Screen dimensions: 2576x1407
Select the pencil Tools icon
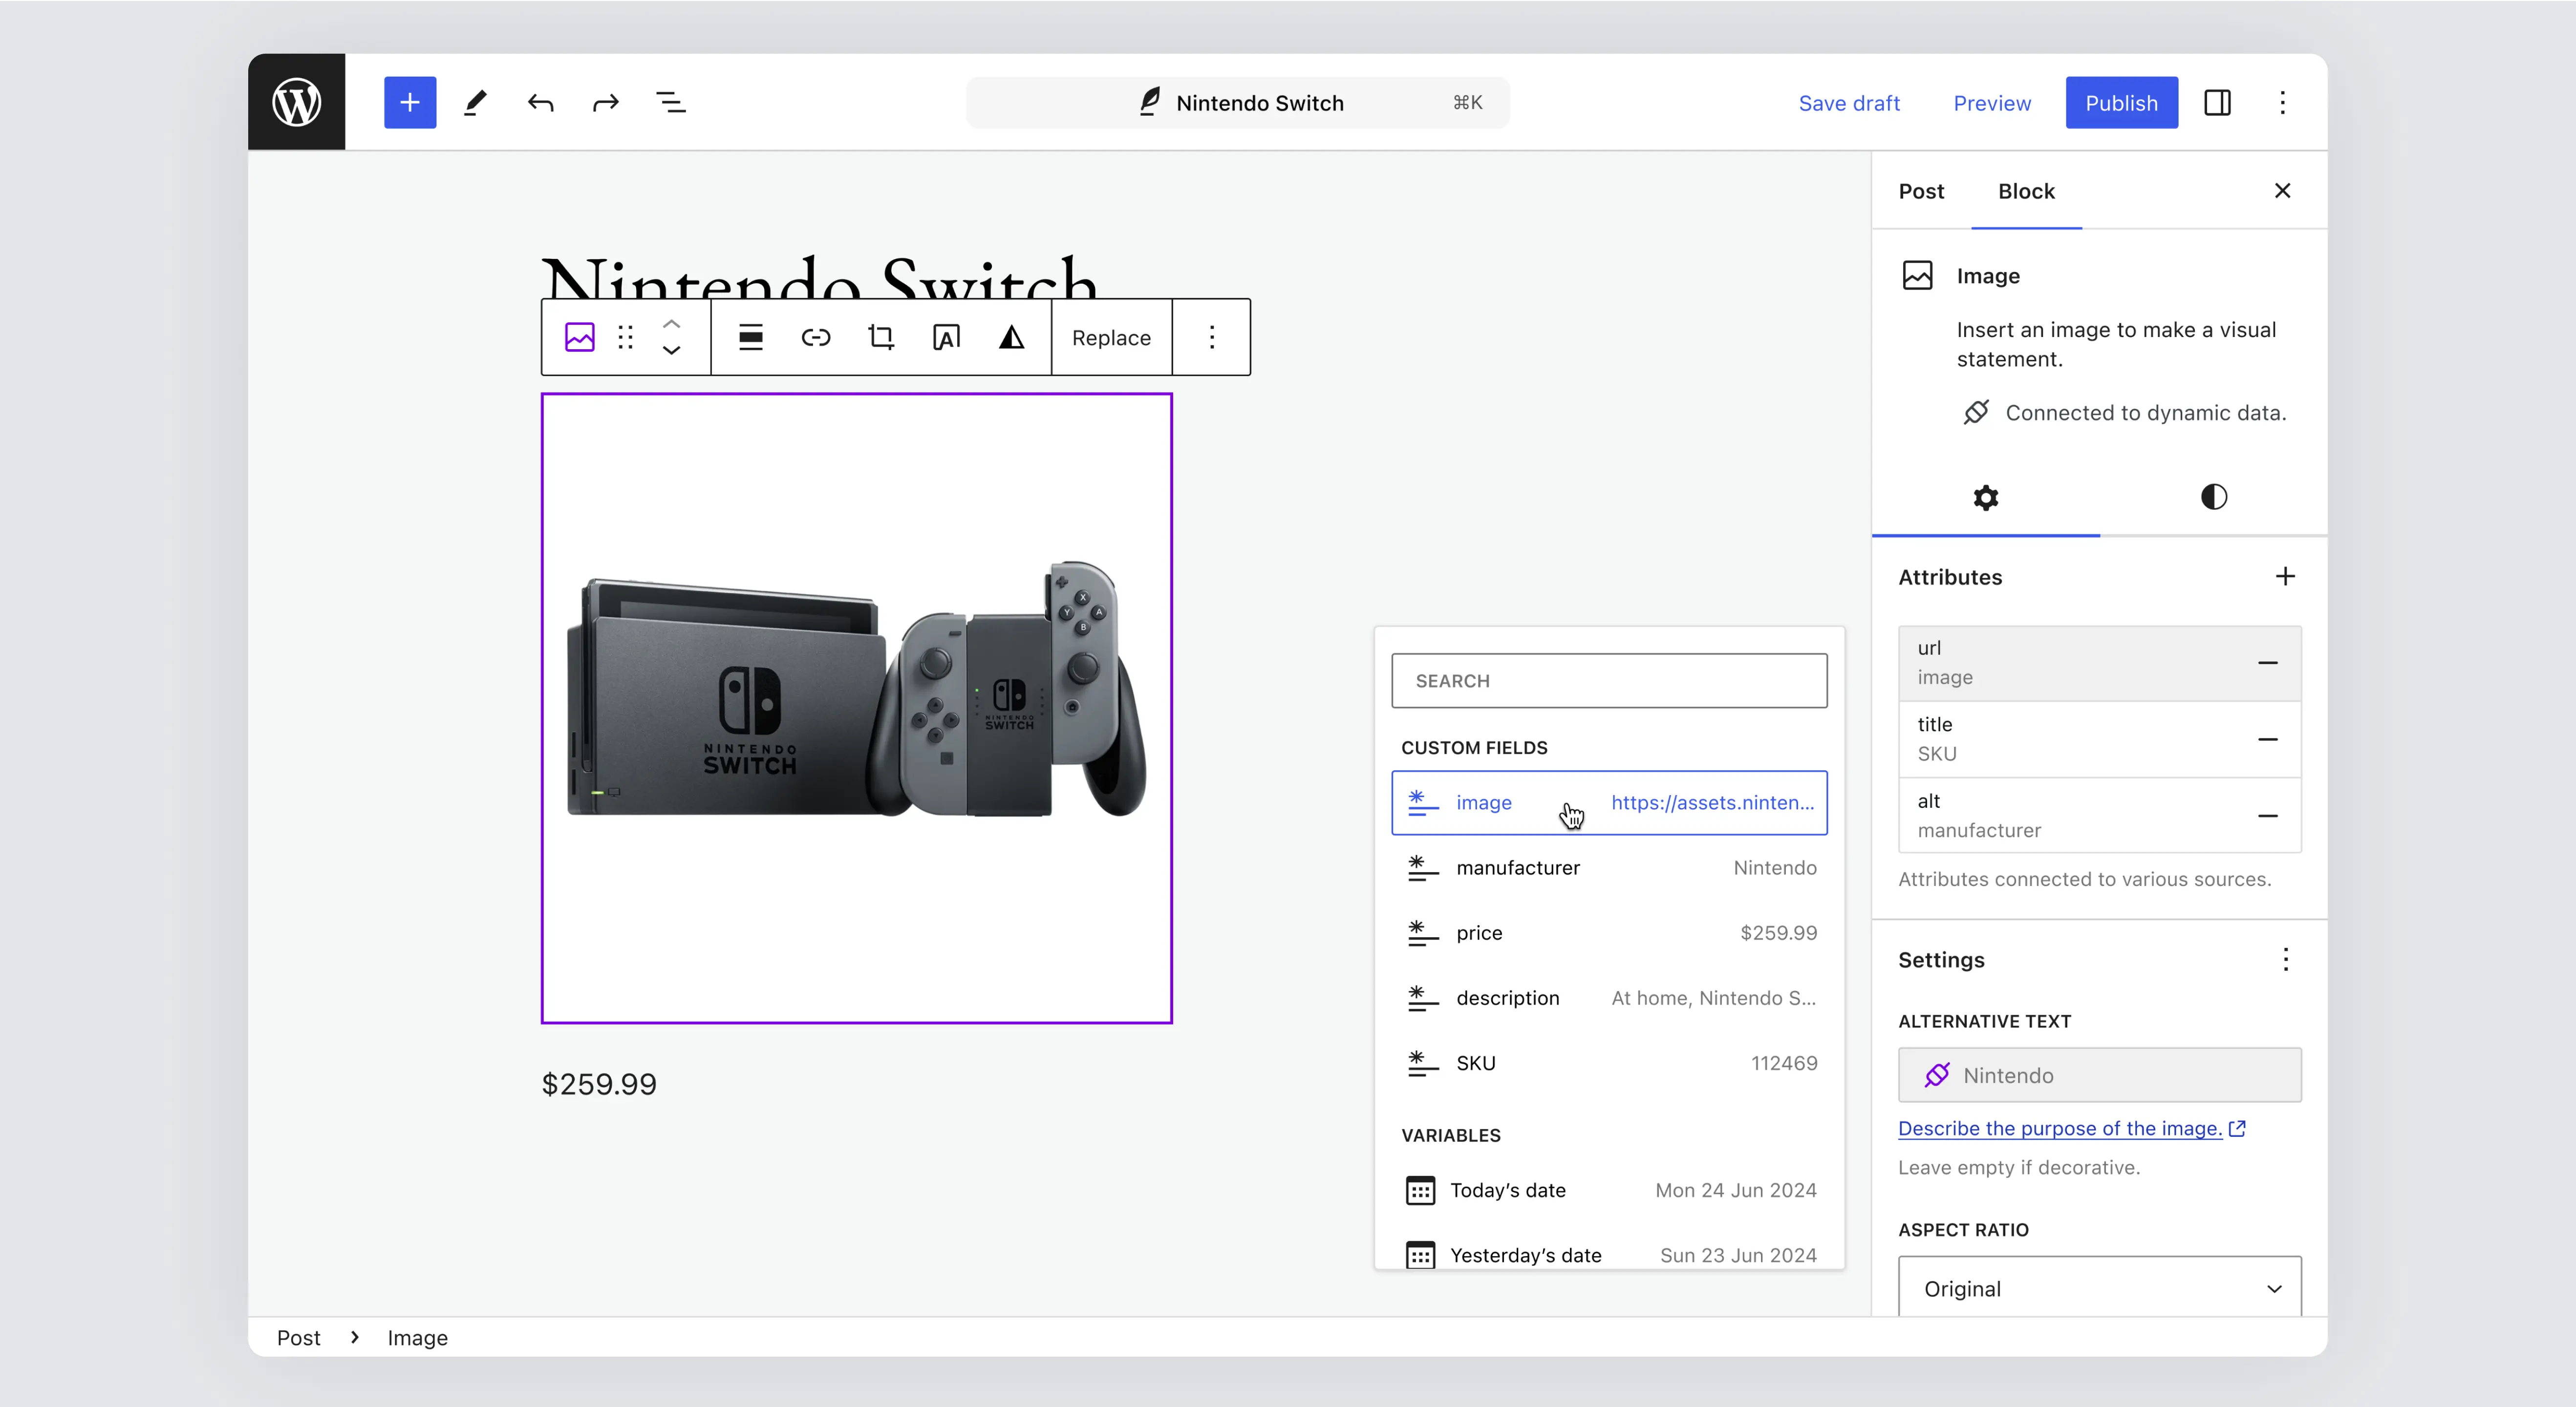[475, 102]
